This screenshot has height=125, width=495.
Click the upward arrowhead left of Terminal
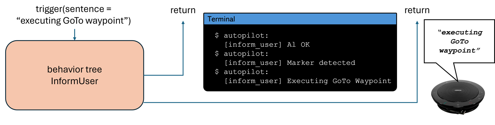click(183, 23)
